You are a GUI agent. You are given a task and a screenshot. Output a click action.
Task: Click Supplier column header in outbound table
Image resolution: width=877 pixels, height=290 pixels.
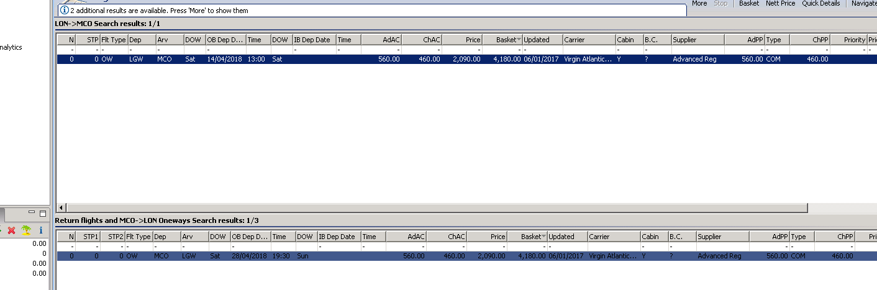click(x=698, y=40)
